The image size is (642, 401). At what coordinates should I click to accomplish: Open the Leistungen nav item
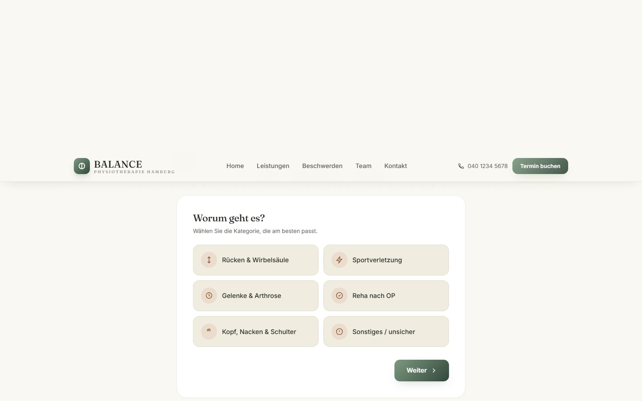(x=273, y=166)
